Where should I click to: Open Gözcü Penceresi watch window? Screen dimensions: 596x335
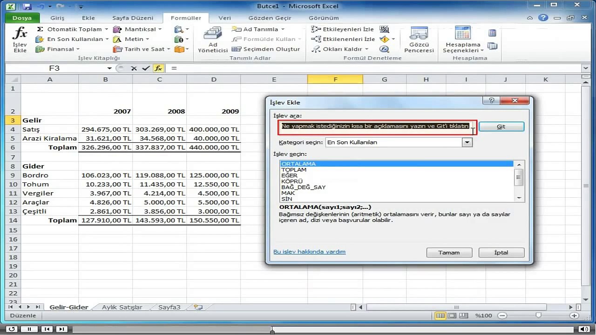point(419,40)
